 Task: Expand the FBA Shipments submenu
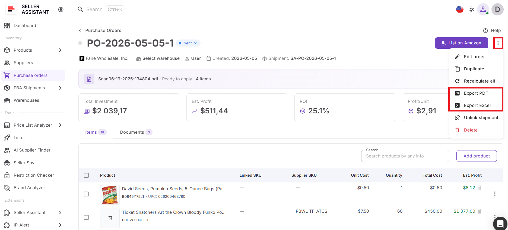pyautogui.click(x=60, y=88)
